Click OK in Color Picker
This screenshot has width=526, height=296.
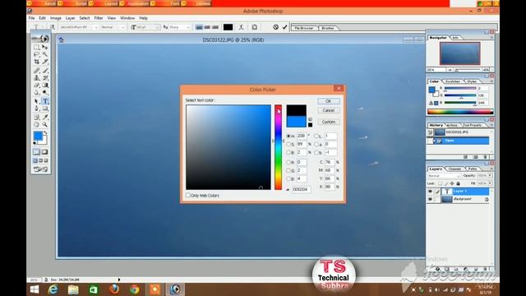329,101
